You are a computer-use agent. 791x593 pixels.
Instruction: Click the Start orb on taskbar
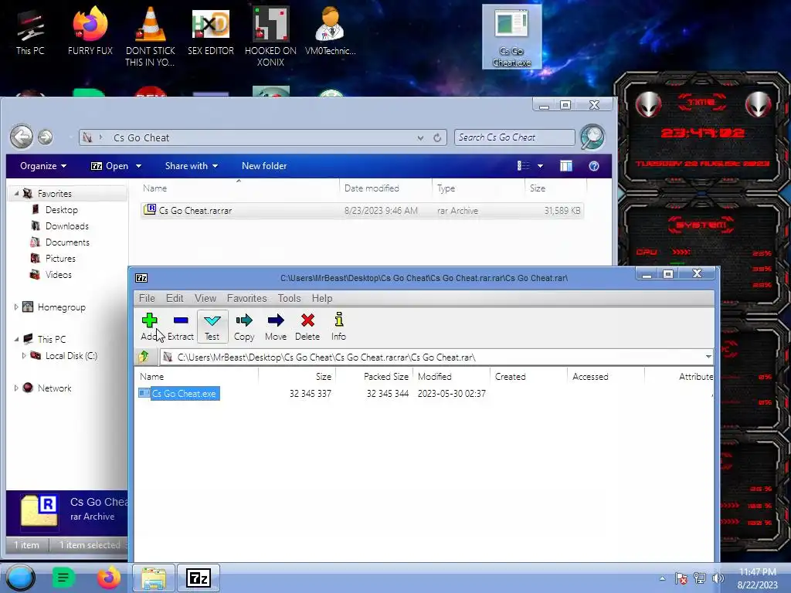[21, 578]
